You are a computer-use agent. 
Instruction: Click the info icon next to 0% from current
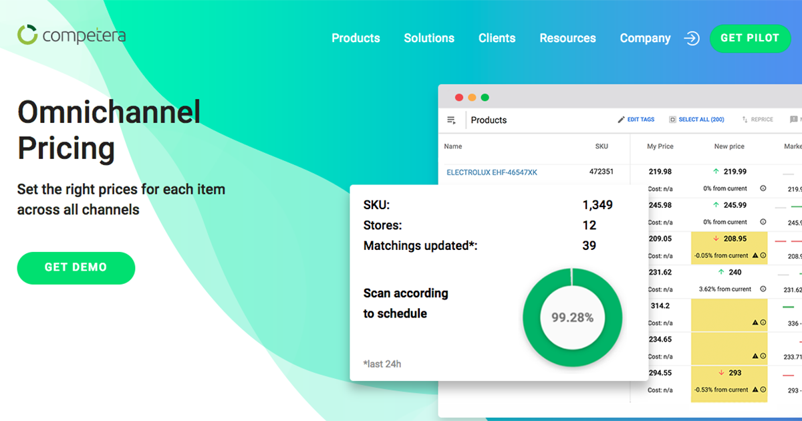click(x=762, y=188)
